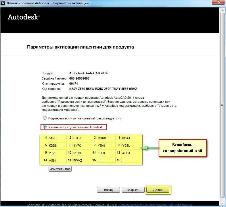Click the product name 'Autodesk AutoCAD 2014'
The width and height of the screenshot is (226, 207).
point(88,73)
